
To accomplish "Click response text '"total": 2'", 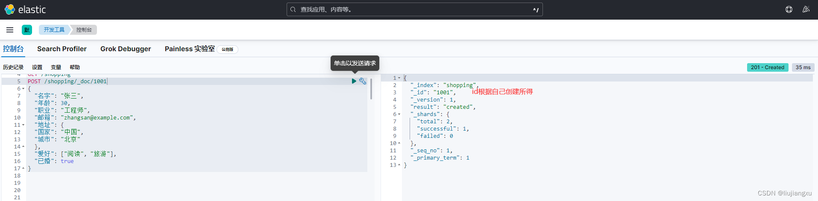I will coord(434,122).
